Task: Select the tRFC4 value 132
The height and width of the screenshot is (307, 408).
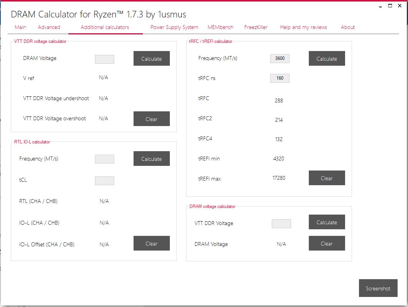Action: click(x=279, y=139)
